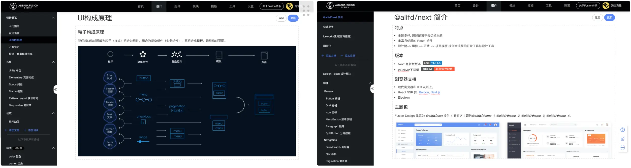Image resolution: width=631 pixels, height=168 pixels.
Task: Click the Shadow 阴影 particle in diagram
Action: [110, 90]
